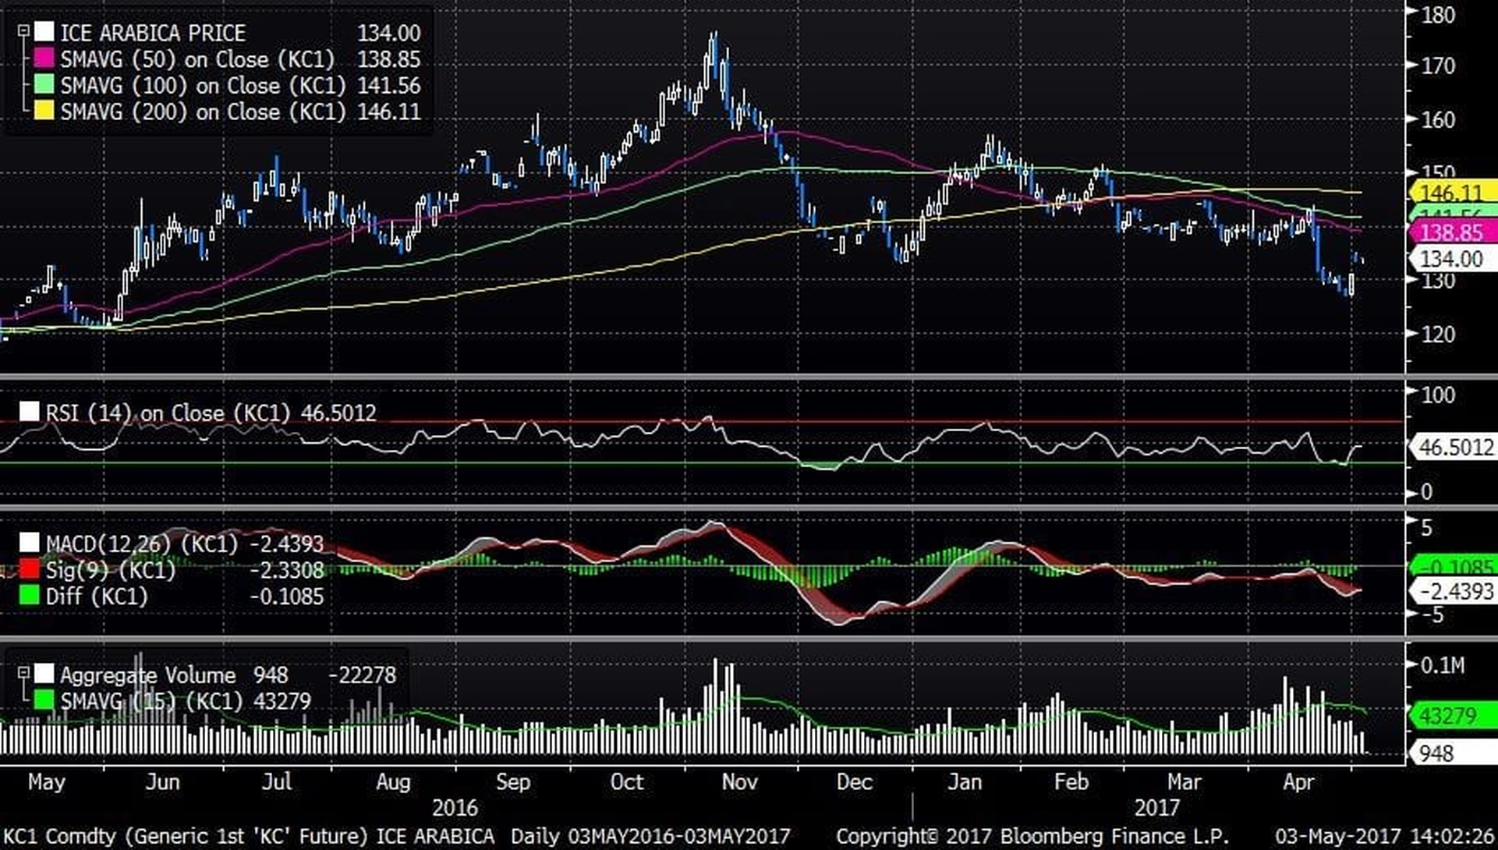
Task: Select the Jan label on time axis
Action: point(965,782)
